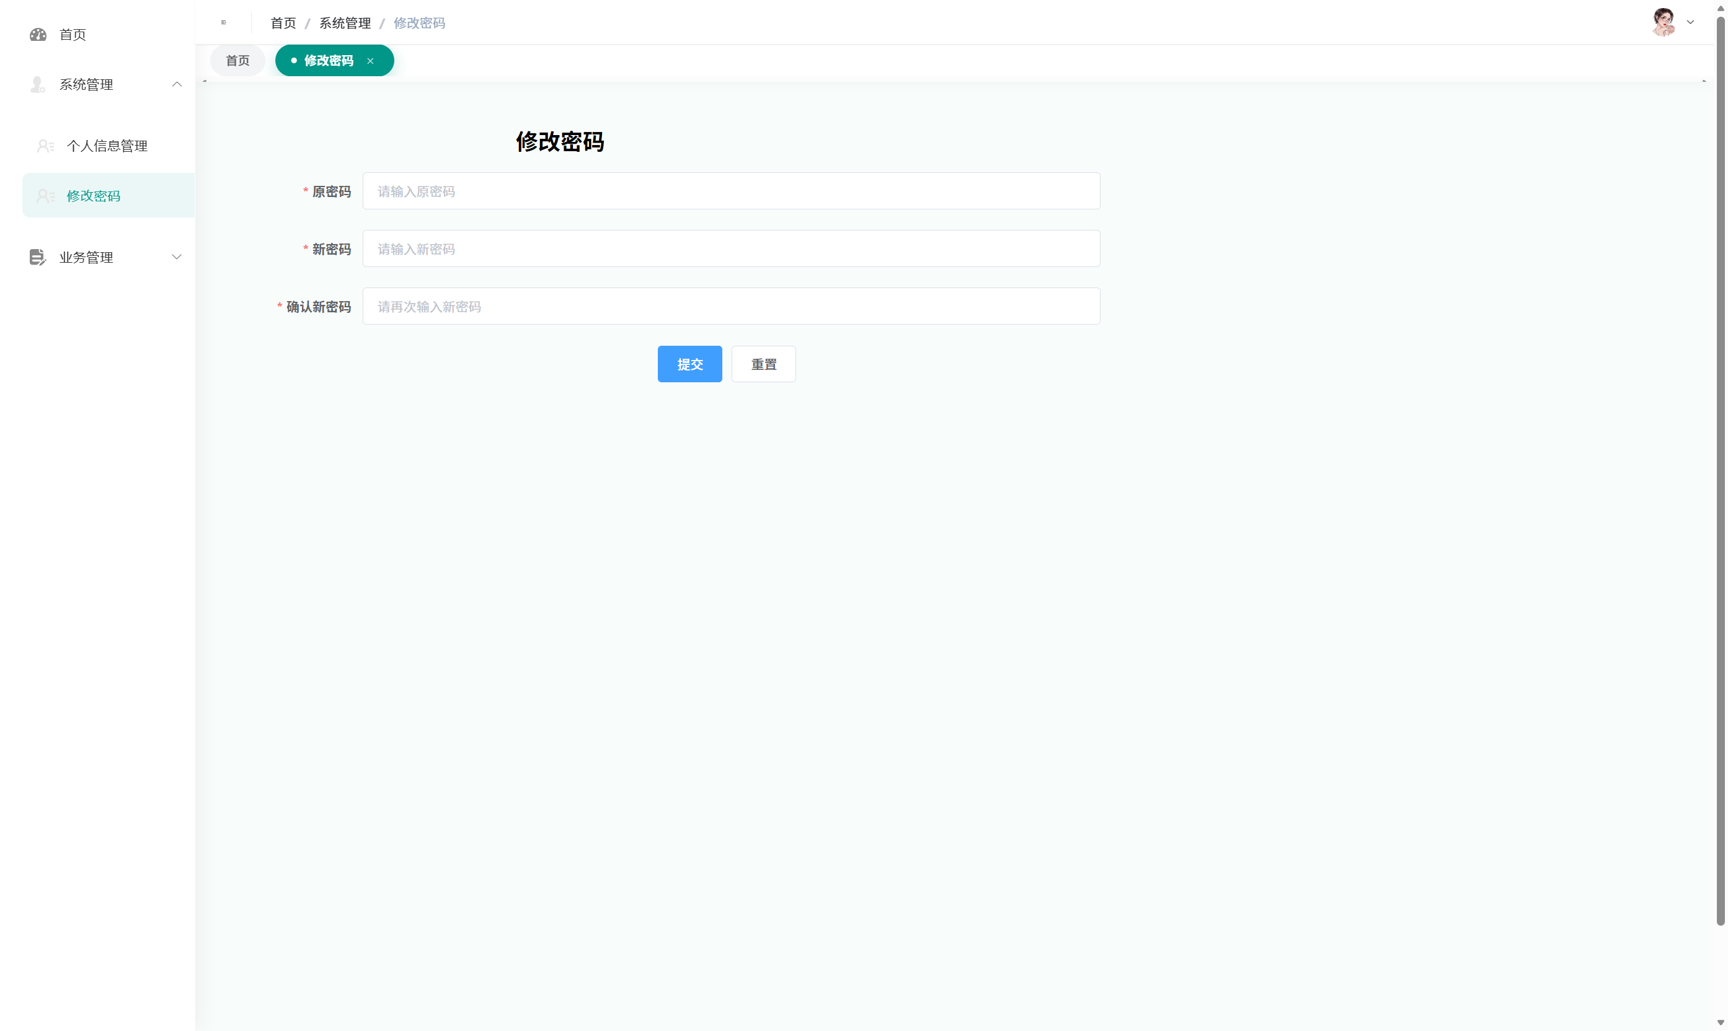Collapse the 系统管理 menu section
The height and width of the screenshot is (1031, 1728).
tap(177, 84)
